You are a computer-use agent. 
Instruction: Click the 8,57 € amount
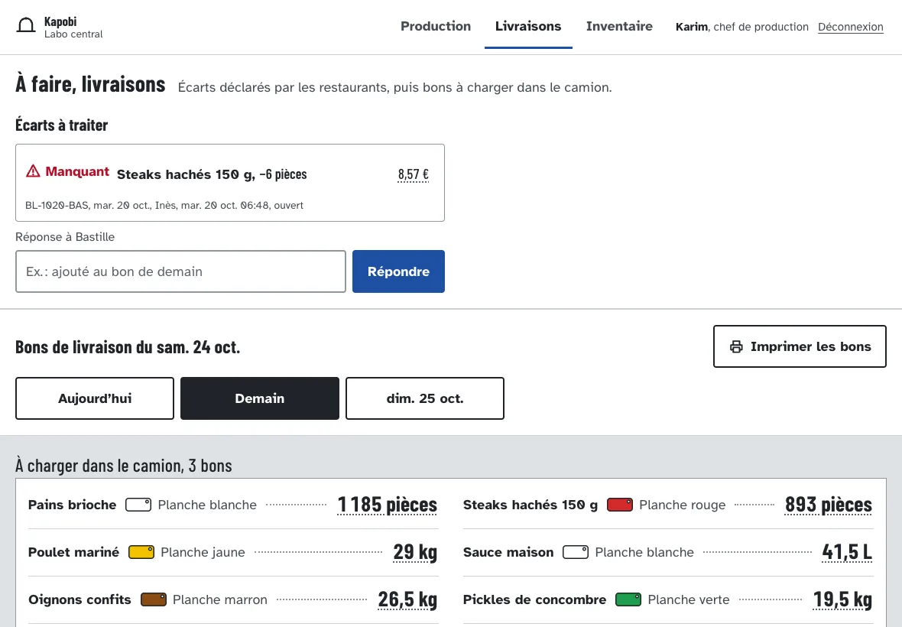[x=413, y=174]
